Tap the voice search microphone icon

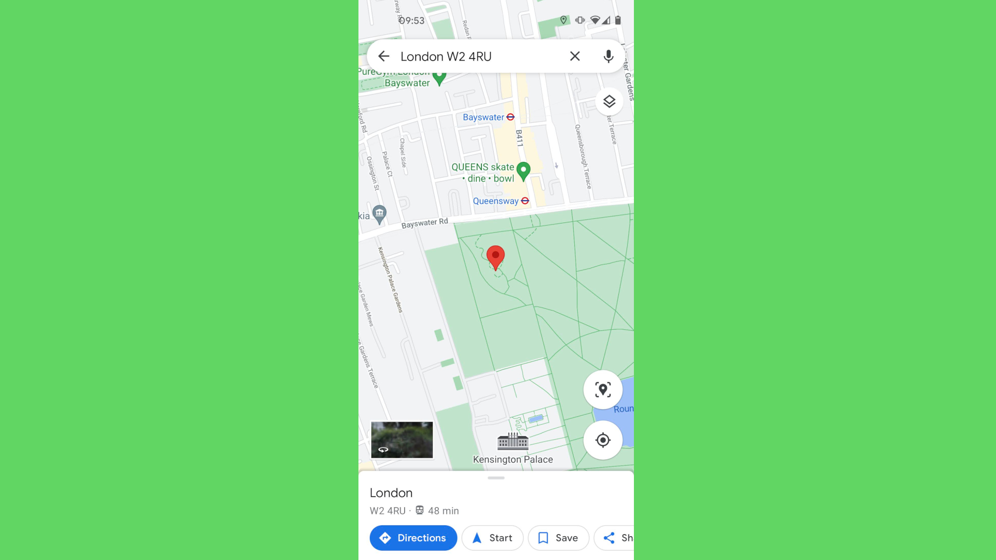pos(607,56)
